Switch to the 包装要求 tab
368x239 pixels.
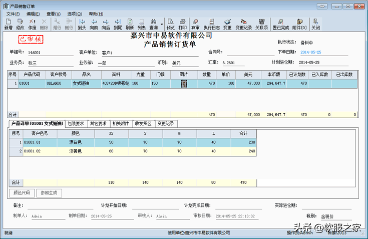click(76, 124)
